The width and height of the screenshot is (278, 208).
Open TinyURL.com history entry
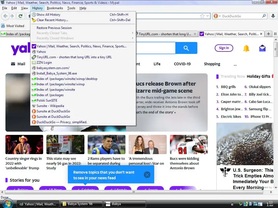click(83, 57)
